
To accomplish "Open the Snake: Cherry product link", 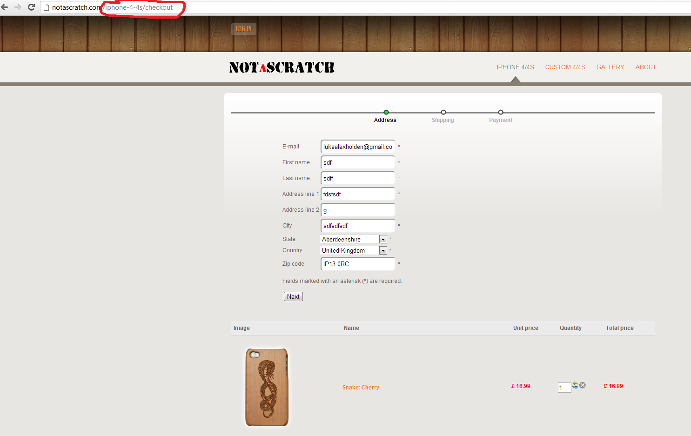I will [361, 388].
